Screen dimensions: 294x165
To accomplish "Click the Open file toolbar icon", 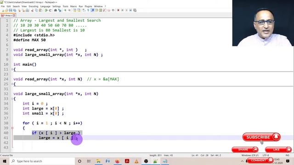I will click(6, 10).
